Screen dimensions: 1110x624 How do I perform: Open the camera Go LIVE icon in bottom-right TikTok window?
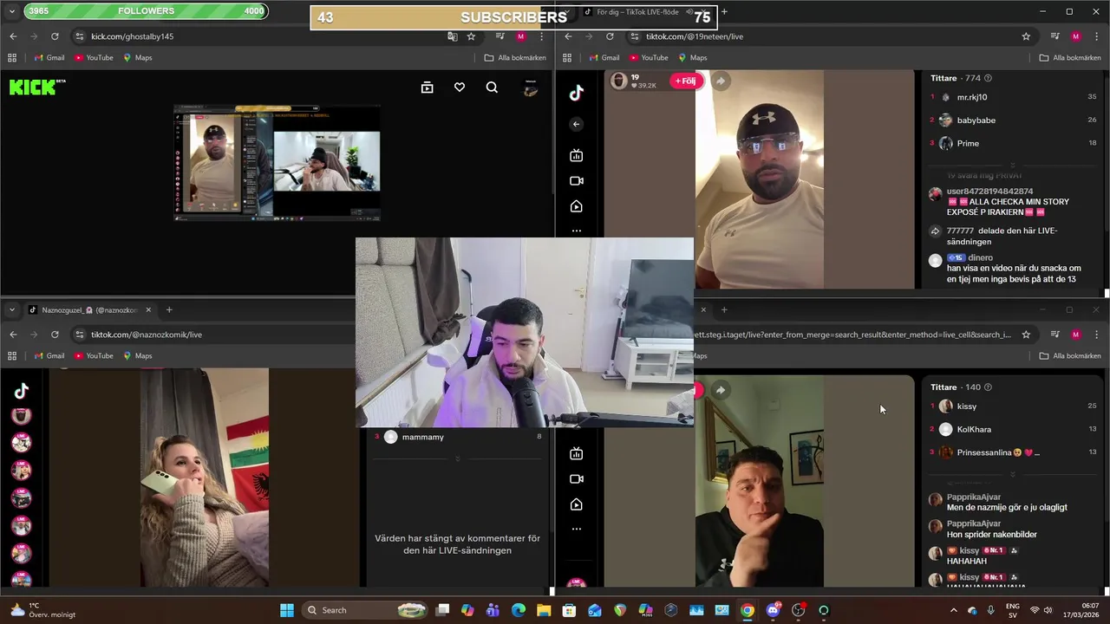click(x=577, y=479)
